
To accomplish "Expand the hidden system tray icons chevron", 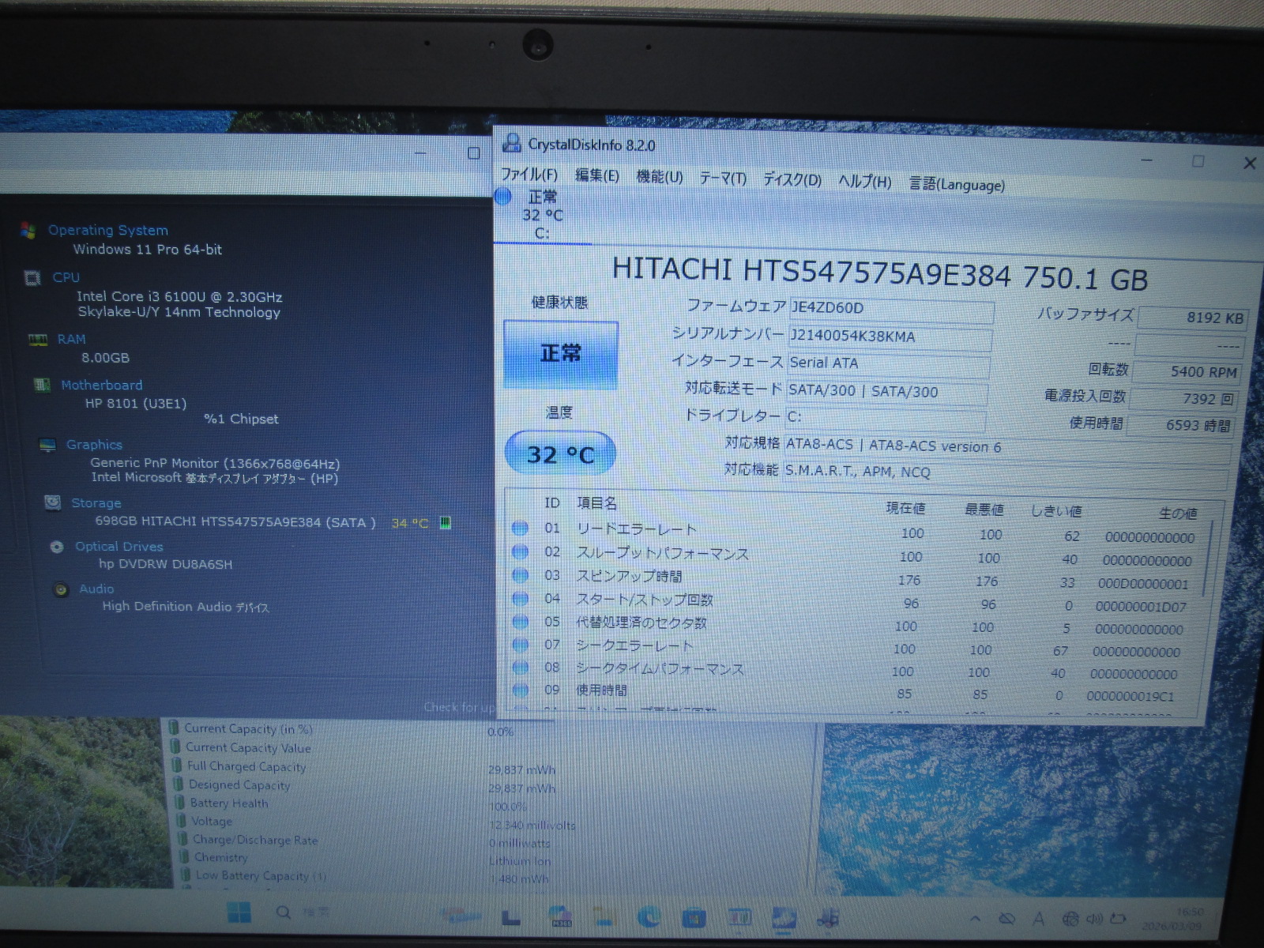I will [x=976, y=919].
